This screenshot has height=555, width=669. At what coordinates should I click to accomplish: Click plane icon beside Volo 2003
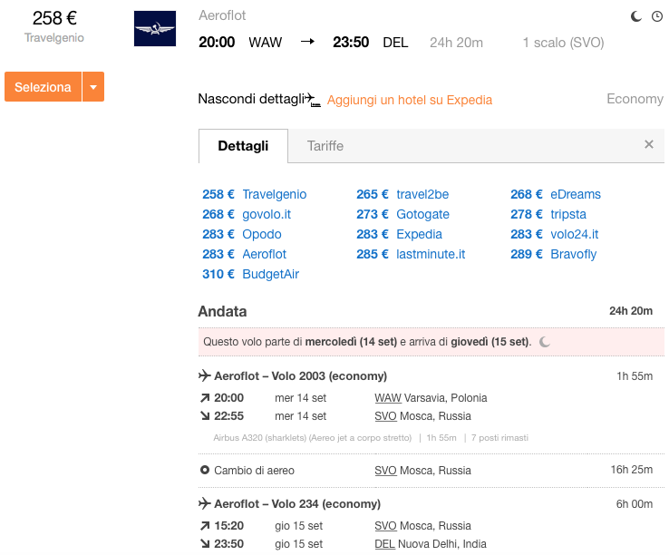205,375
